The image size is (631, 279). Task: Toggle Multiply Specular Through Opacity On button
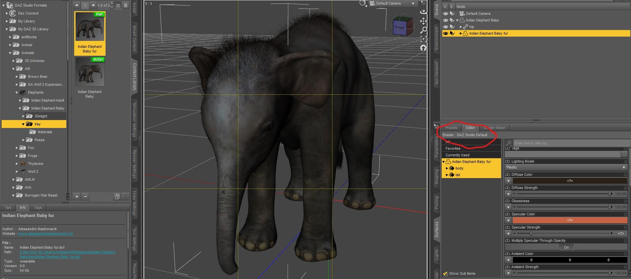click(566, 247)
